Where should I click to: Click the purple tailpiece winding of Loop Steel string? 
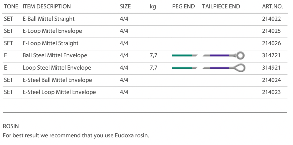(x=219, y=68)
